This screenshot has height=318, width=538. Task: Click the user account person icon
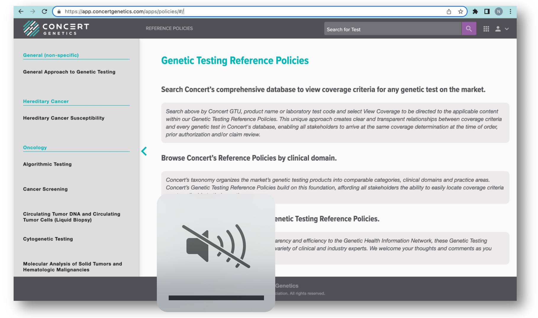(498, 29)
